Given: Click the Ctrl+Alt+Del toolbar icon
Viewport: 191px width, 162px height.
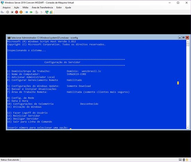Looking at the screenshot, I should (2, 12).
